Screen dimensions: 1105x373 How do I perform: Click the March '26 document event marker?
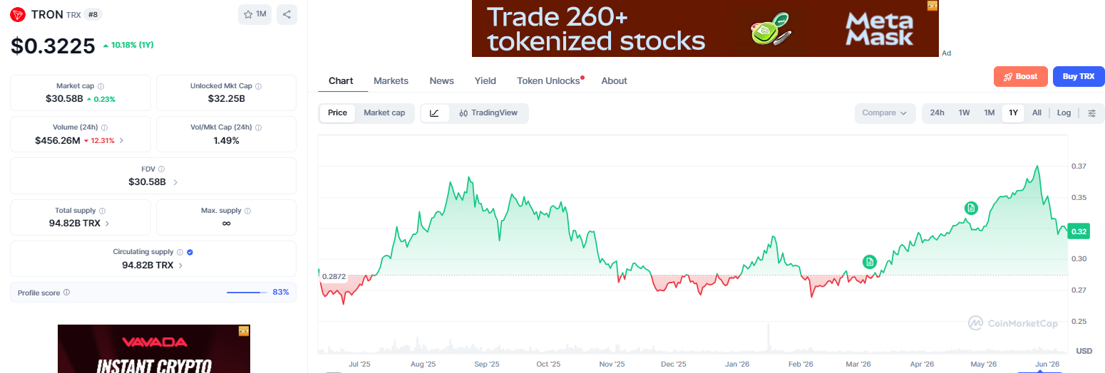pos(869,262)
